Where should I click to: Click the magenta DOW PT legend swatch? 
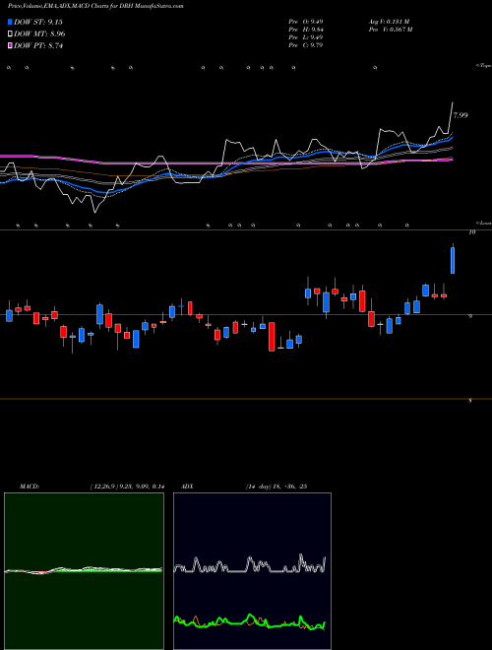[x=10, y=45]
